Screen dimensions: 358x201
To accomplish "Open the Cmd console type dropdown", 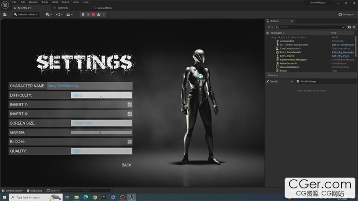I will coord(52,190).
